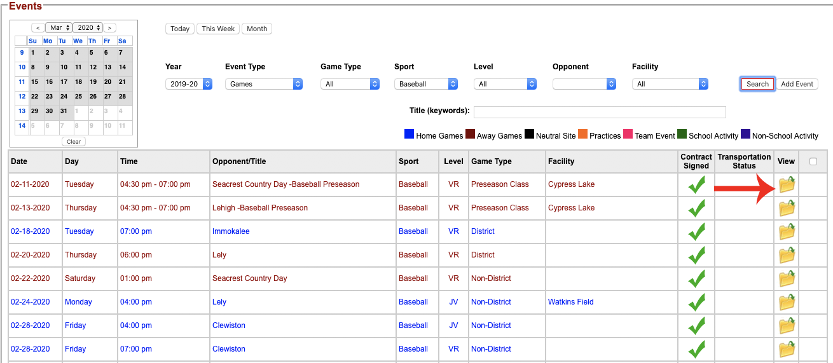Click the Month view button
This screenshot has width=833, height=363.
point(257,29)
